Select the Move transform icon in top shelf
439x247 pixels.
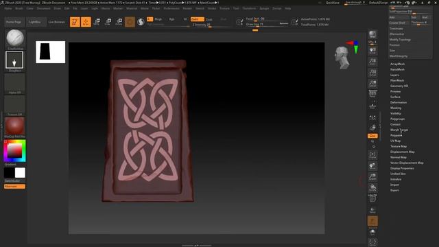click(x=97, y=22)
